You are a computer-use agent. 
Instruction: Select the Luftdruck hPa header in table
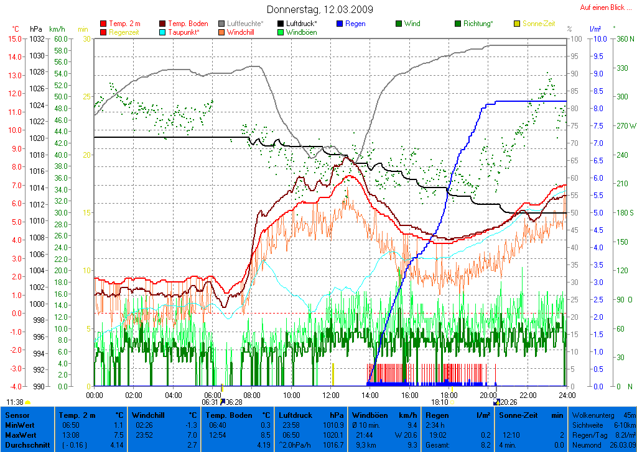pyautogui.click(x=310, y=415)
